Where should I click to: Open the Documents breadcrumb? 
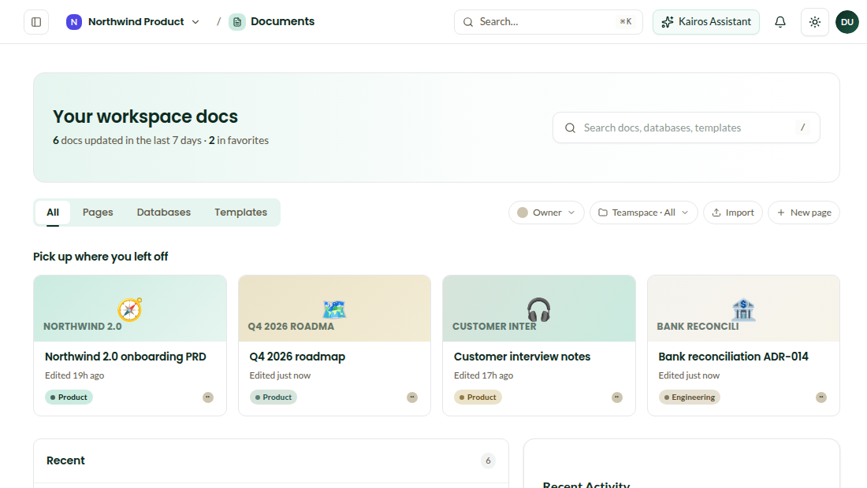point(282,21)
